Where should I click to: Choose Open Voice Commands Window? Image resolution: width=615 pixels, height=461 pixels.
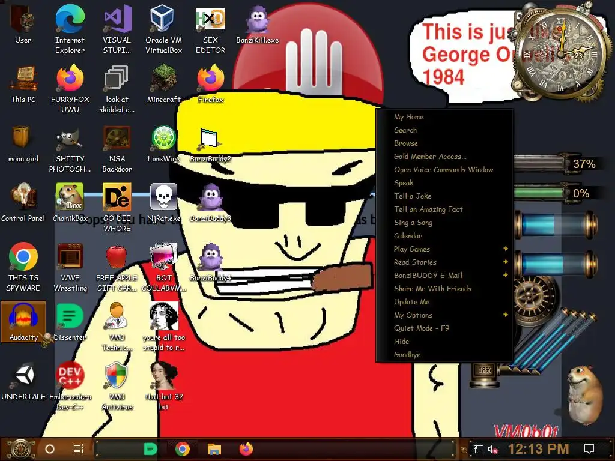coord(445,170)
